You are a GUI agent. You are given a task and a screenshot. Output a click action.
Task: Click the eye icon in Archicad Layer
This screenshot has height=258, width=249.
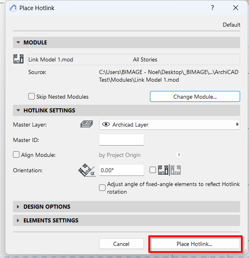106,125
